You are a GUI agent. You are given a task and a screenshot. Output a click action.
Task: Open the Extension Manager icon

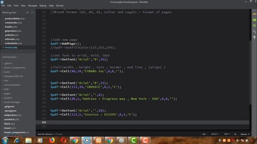coord(254,20)
